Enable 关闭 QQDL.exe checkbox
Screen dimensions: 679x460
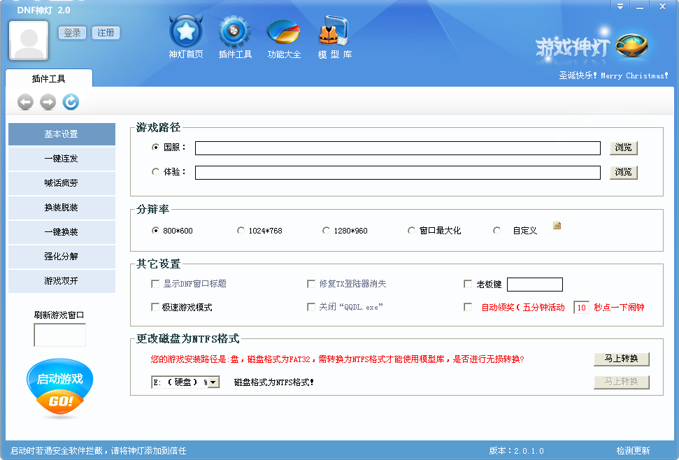(311, 307)
